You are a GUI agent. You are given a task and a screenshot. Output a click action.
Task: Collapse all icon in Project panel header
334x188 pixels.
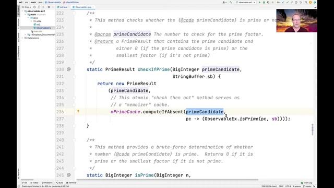coord(43,7)
